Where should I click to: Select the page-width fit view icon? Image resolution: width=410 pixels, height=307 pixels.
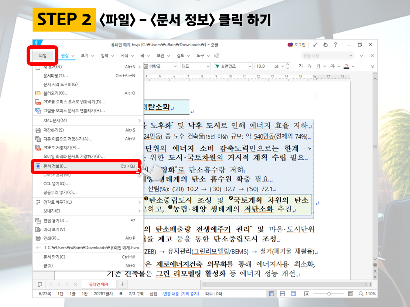coord(283,294)
